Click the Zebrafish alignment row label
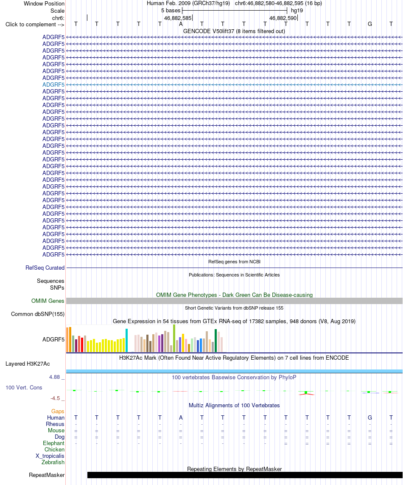 click(x=53, y=462)
